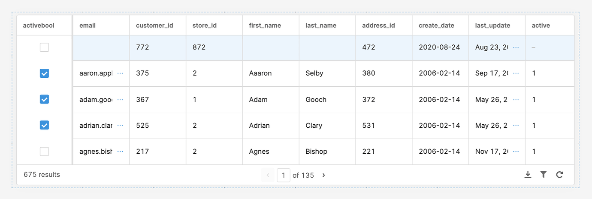Image resolution: width=592 pixels, height=199 pixels.
Task: Go to the next page arrow
Action: click(x=323, y=175)
